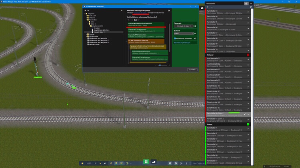This screenshot has width=300, height=168.
Task: Open options icon next to Fahrstraße field
Action: [195, 26]
